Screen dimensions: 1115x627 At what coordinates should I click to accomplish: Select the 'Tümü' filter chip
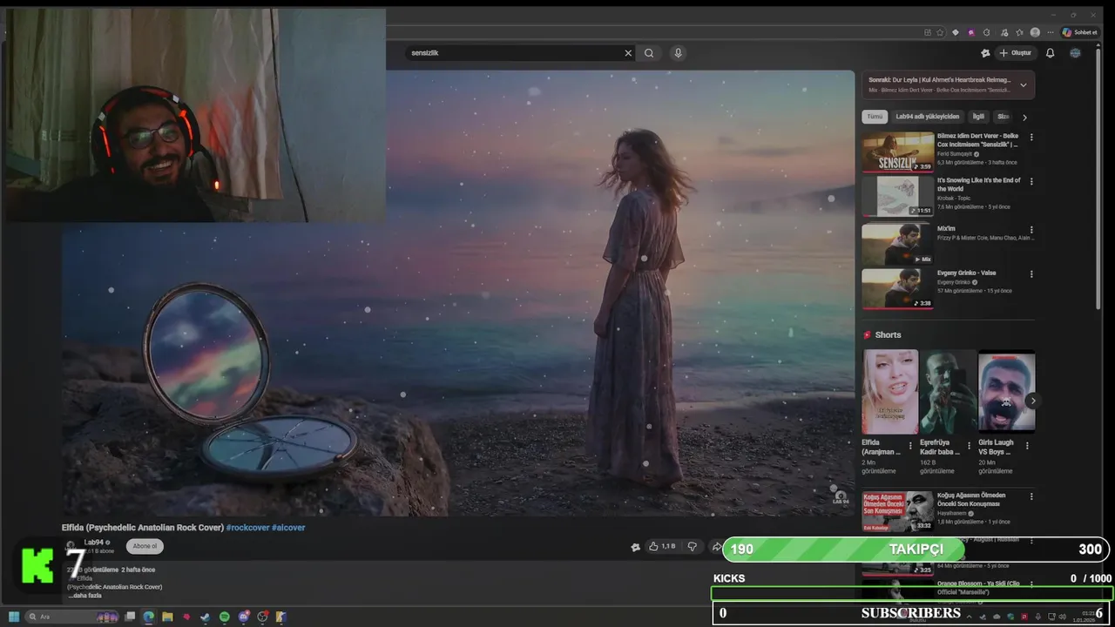[x=875, y=117]
